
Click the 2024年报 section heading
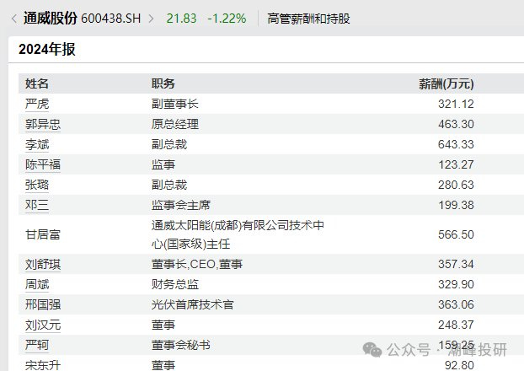point(47,49)
